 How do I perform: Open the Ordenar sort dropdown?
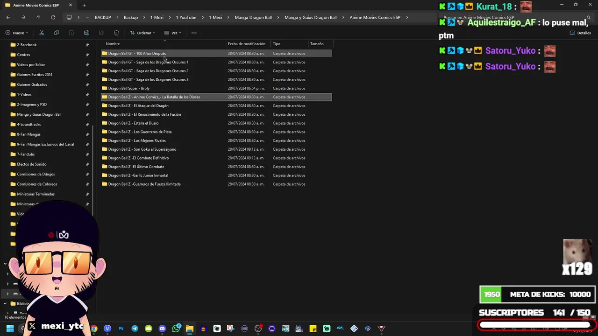tap(142, 33)
